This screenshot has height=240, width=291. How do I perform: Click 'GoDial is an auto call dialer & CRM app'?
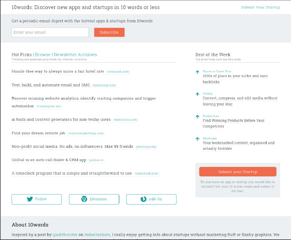(49, 160)
